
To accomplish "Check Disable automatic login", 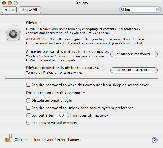I will tap(28, 100).
